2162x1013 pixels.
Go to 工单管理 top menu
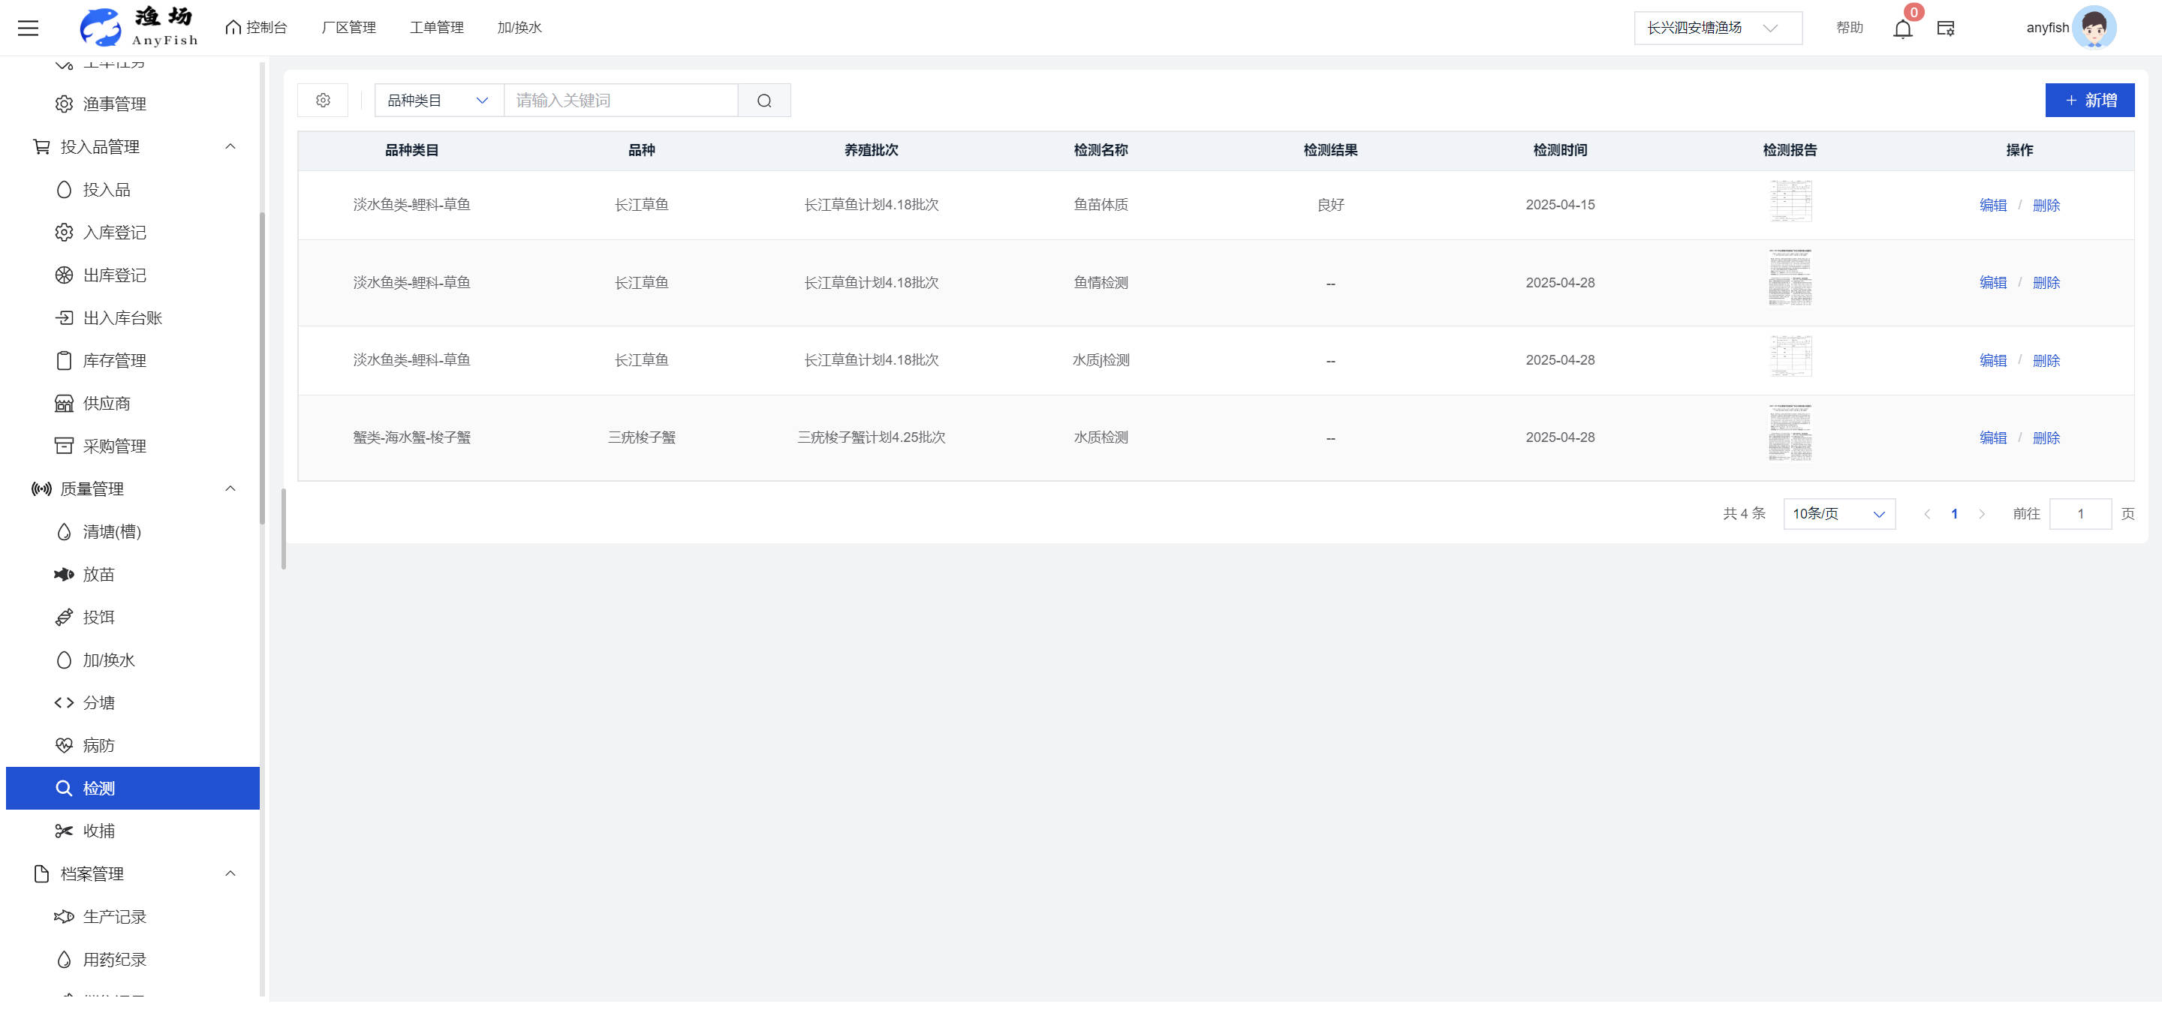(x=436, y=28)
